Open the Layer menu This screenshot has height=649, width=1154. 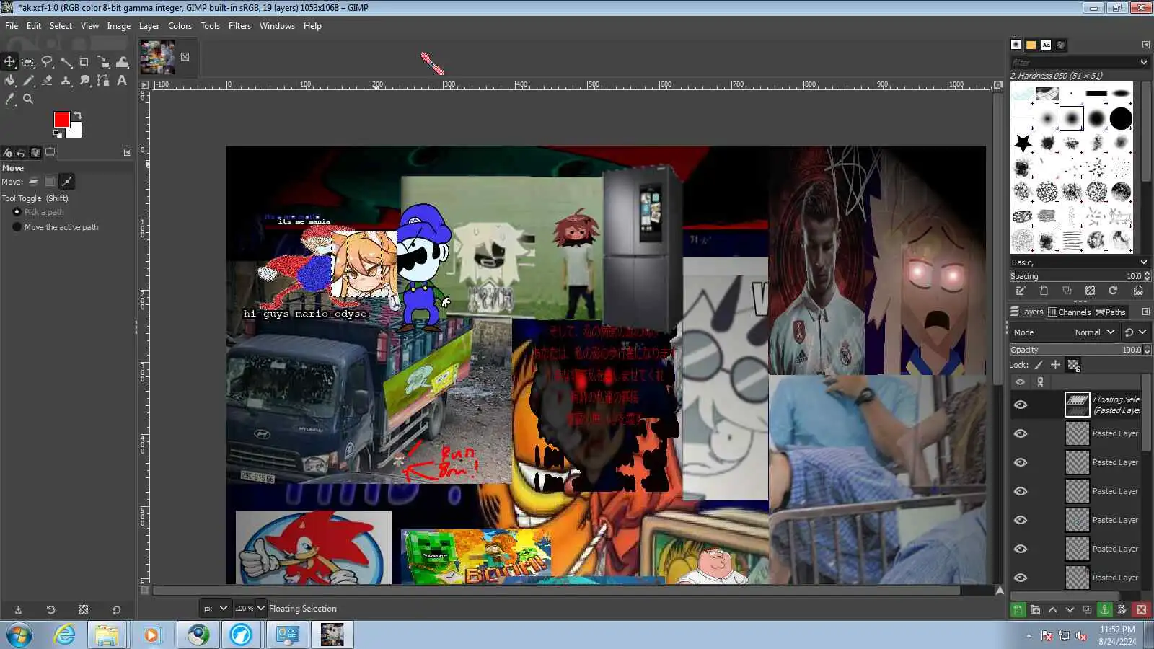coord(149,26)
